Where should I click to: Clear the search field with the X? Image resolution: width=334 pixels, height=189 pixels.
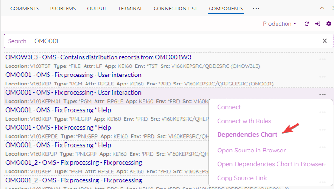(x=324, y=41)
